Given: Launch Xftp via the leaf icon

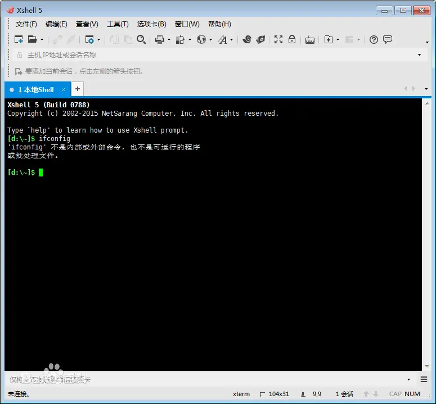Looking at the screenshot, I should click(260, 39).
